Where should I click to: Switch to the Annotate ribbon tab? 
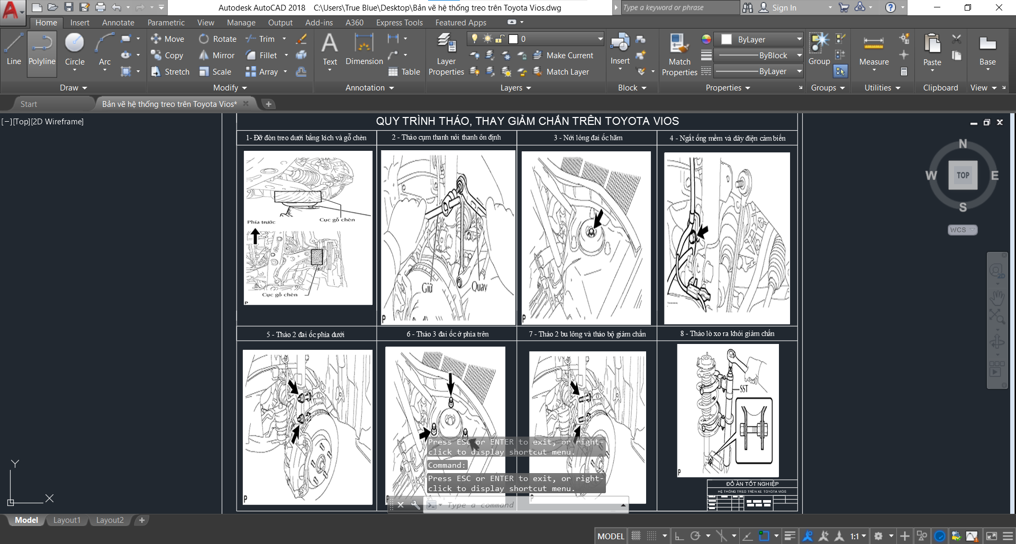tap(118, 23)
